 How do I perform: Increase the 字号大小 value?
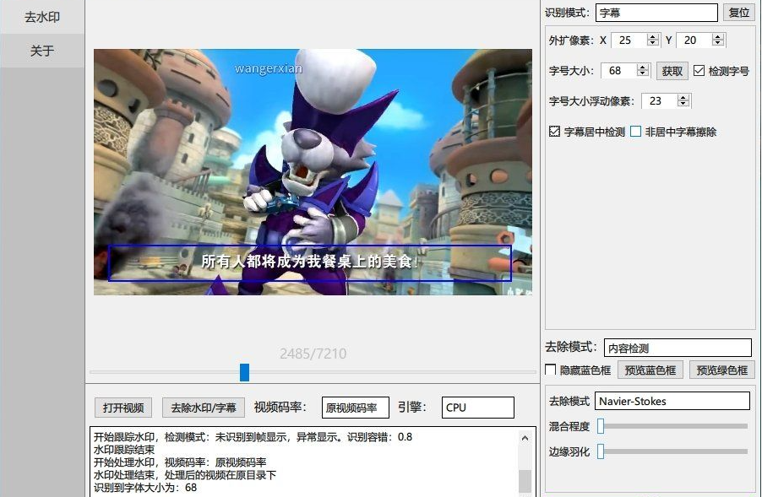[x=643, y=67]
